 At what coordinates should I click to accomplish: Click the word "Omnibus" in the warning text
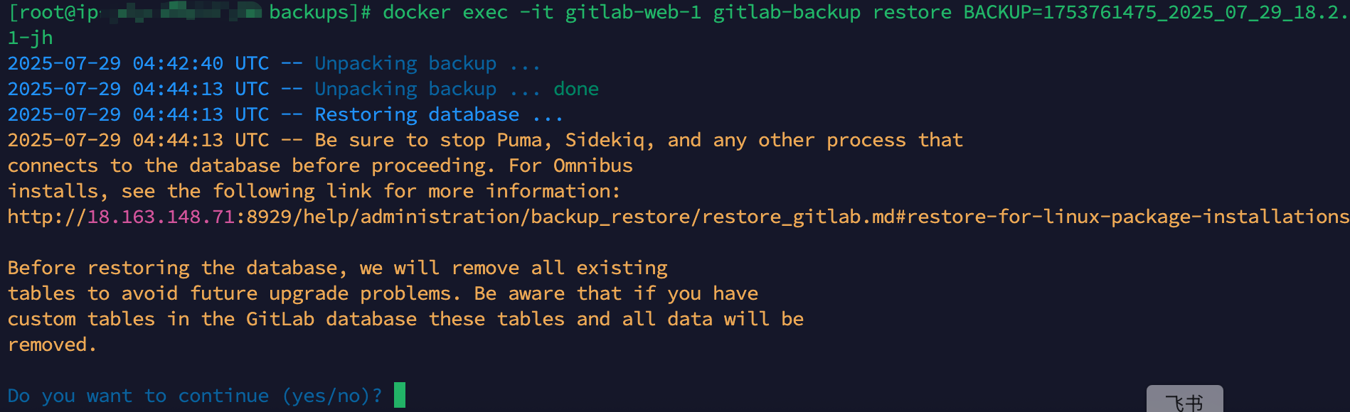coord(593,166)
